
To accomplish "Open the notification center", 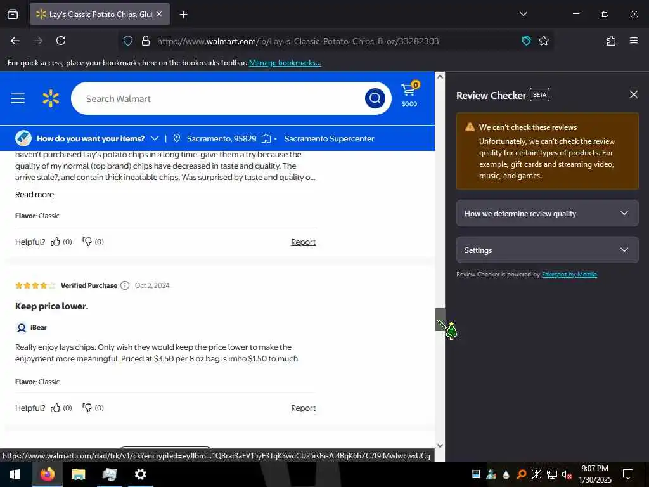I will tap(628, 474).
